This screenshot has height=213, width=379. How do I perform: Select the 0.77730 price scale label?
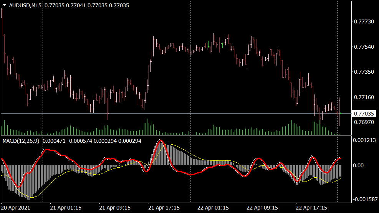point(364,22)
